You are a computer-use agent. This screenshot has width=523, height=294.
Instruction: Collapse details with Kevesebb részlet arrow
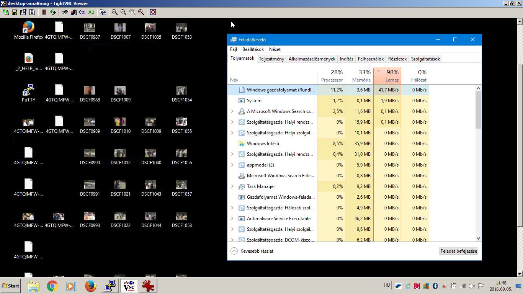[234, 251]
